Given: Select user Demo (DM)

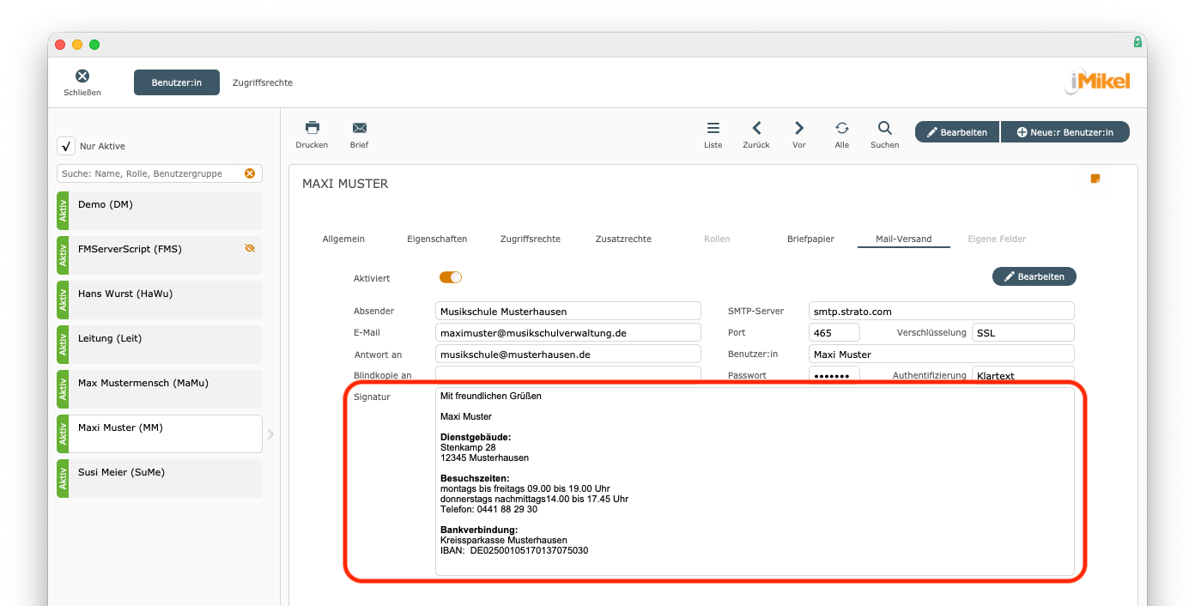Looking at the screenshot, I should point(160,210).
